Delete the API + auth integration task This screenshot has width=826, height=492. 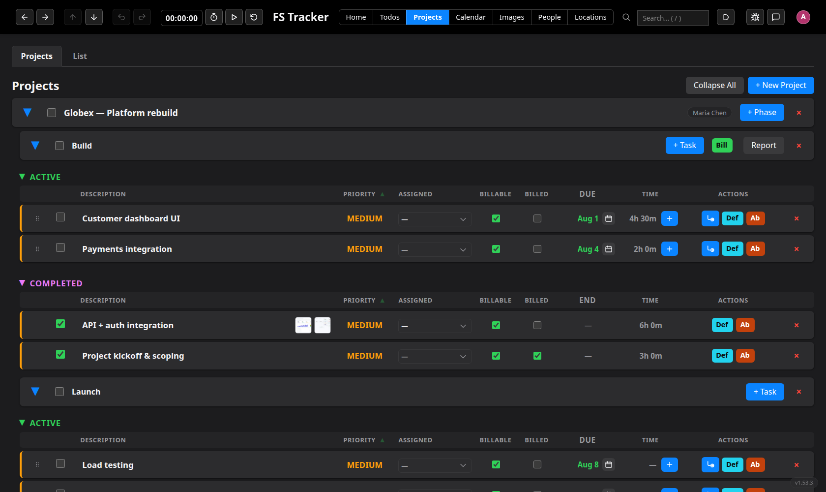pos(796,325)
